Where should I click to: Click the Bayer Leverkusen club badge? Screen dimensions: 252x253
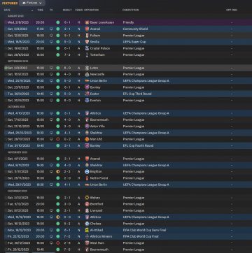(87, 22)
